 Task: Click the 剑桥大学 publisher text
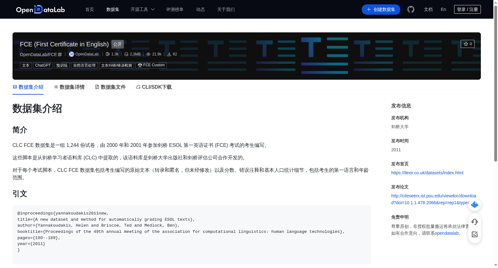tap(400, 127)
